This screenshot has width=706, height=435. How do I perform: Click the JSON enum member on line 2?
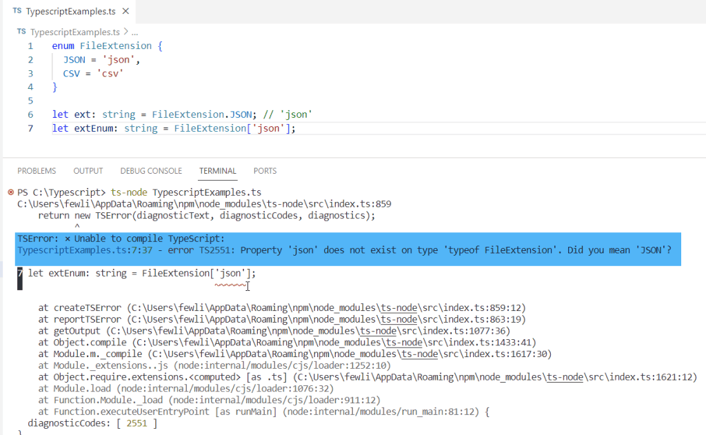[74, 60]
